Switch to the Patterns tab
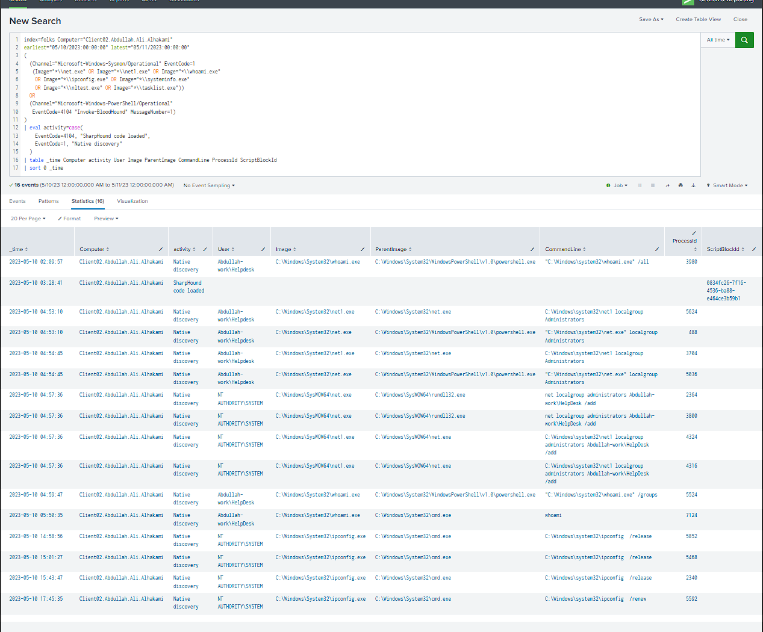This screenshot has height=632, width=763. (49, 201)
